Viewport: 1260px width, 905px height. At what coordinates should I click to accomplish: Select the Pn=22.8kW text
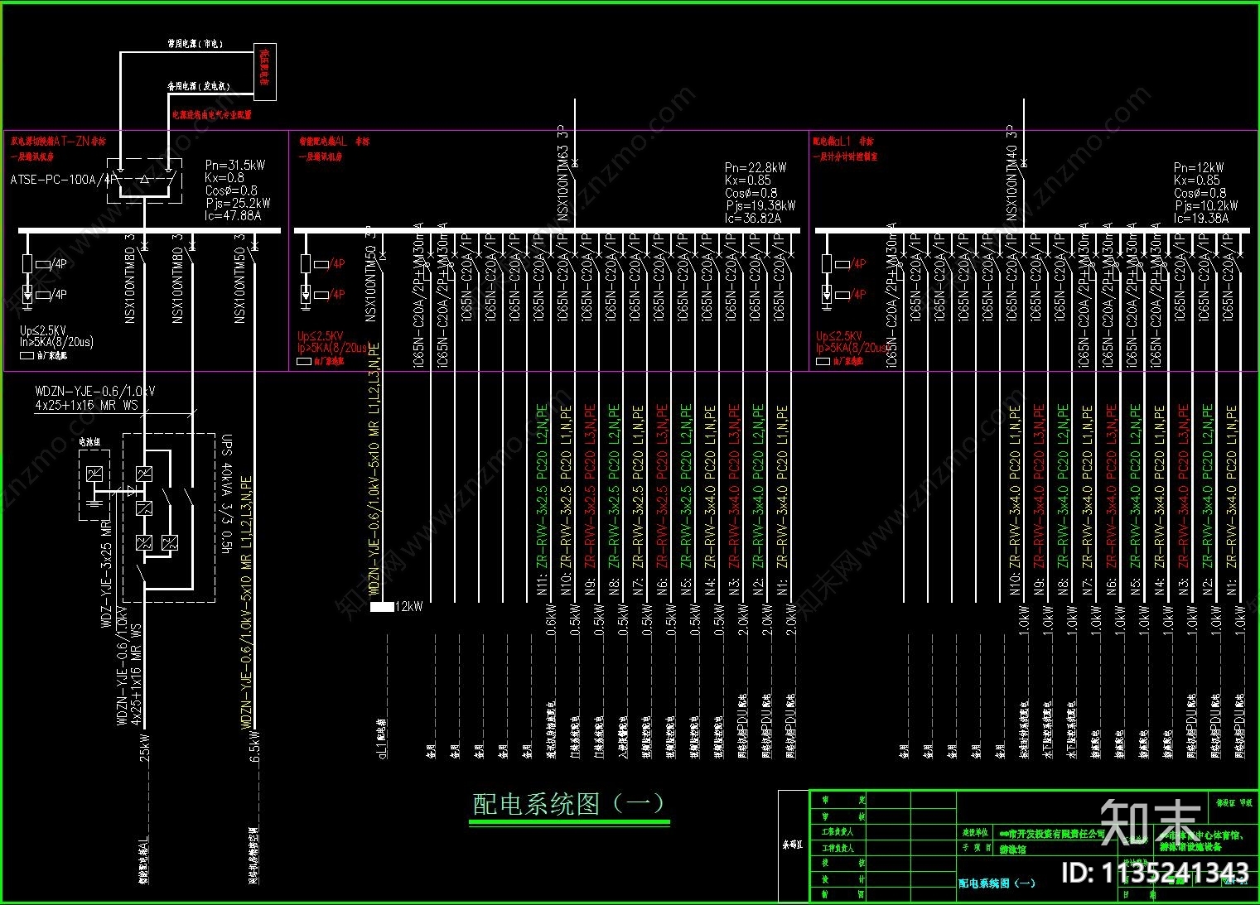pos(756,168)
